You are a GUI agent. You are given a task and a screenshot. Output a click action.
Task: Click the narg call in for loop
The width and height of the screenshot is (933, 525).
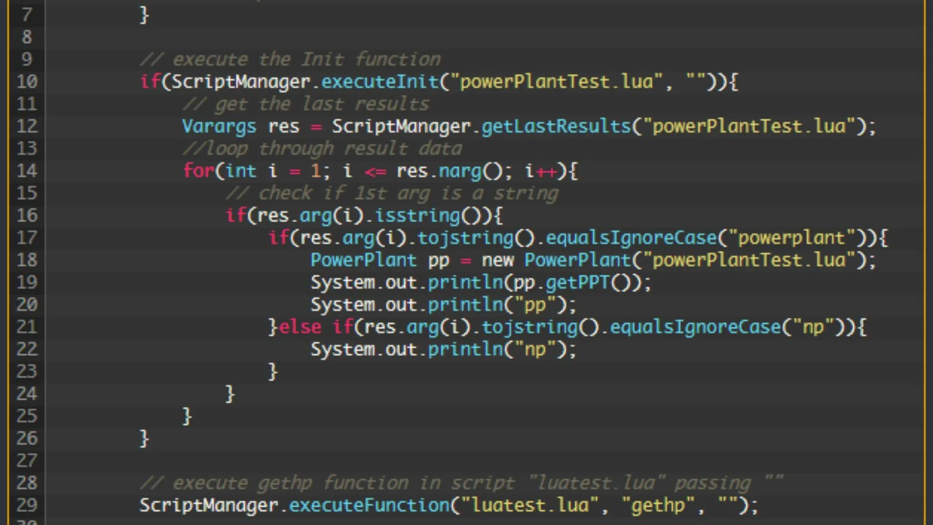coord(460,171)
